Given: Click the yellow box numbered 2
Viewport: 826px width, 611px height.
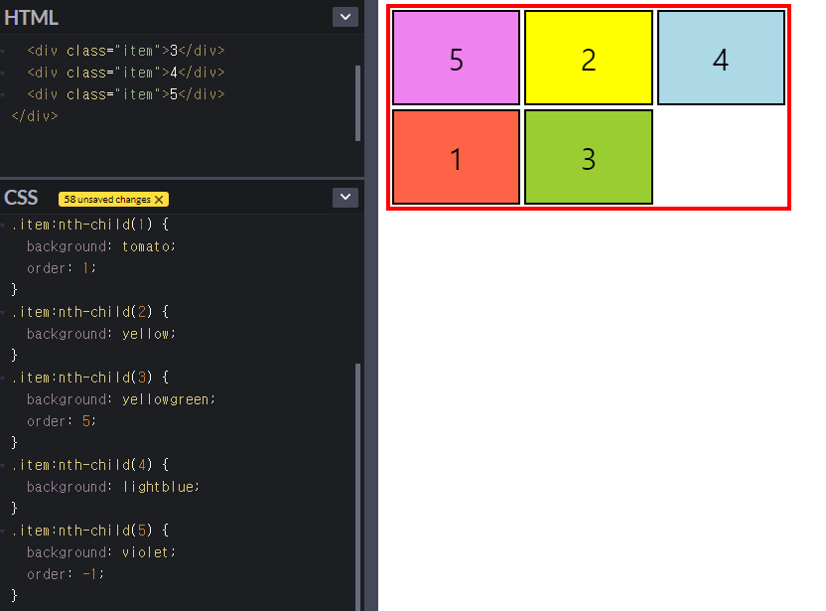Looking at the screenshot, I should (589, 58).
